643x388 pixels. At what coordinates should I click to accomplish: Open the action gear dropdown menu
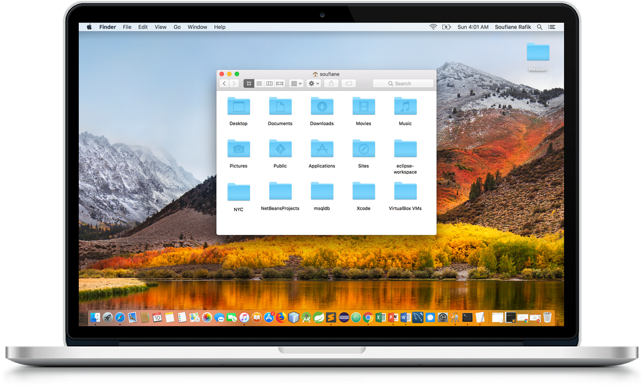(313, 83)
